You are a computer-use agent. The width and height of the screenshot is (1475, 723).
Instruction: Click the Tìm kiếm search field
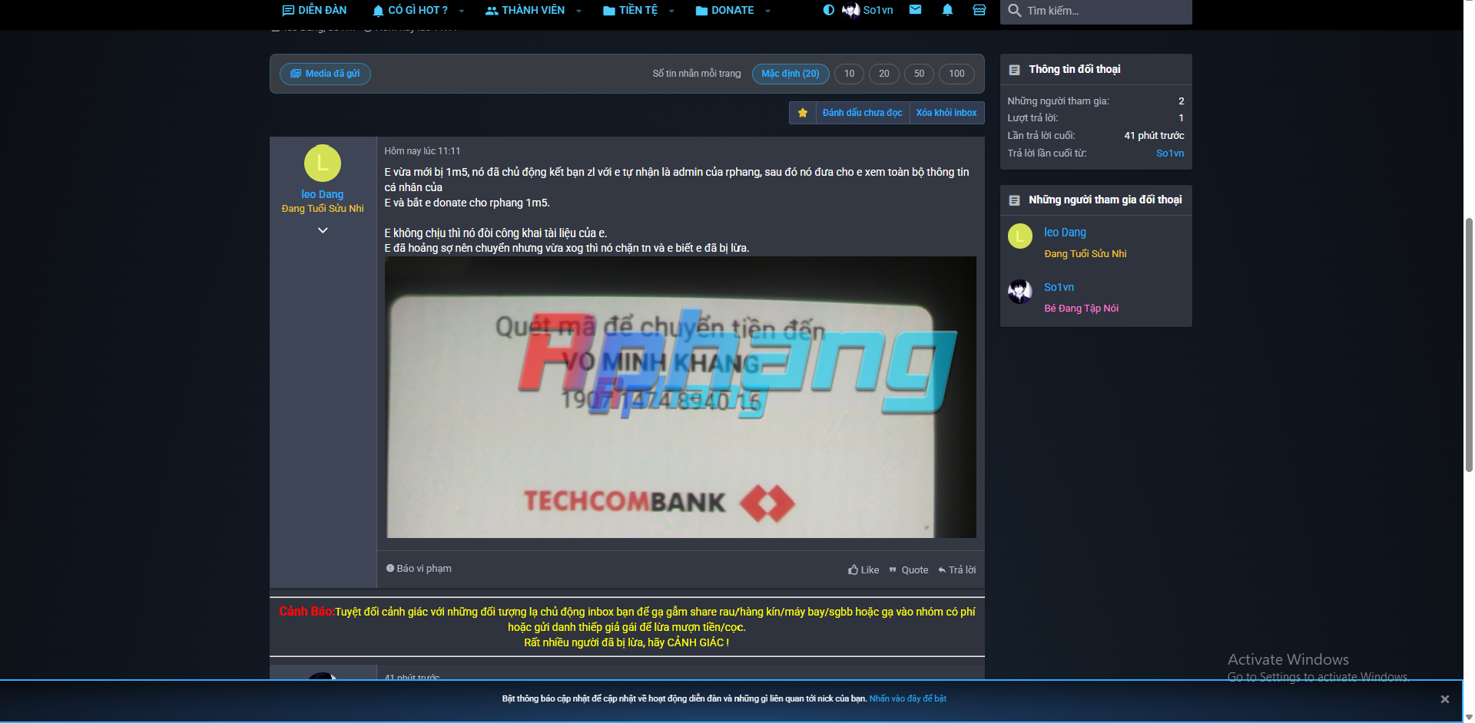pyautogui.click(x=1096, y=11)
